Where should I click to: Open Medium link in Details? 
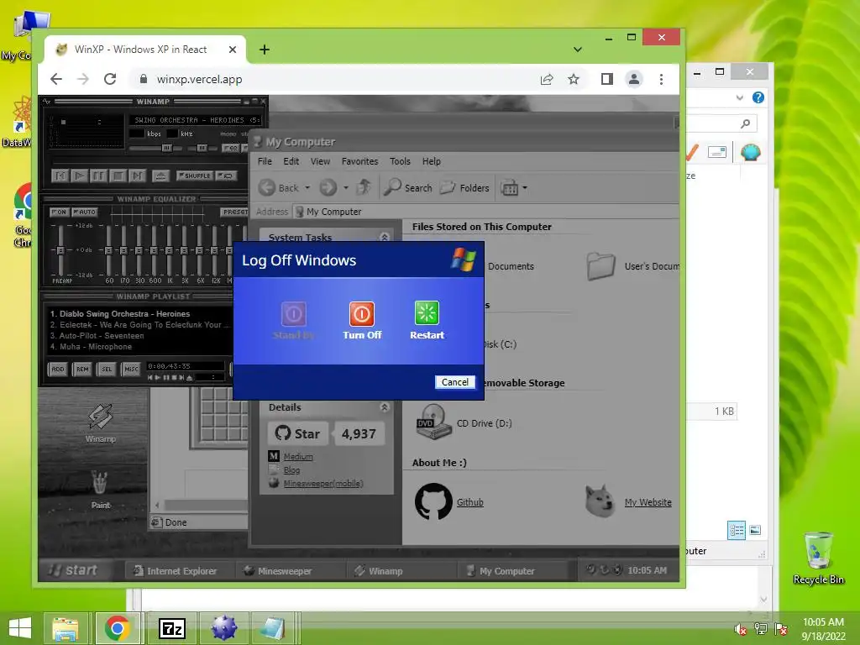[298, 456]
